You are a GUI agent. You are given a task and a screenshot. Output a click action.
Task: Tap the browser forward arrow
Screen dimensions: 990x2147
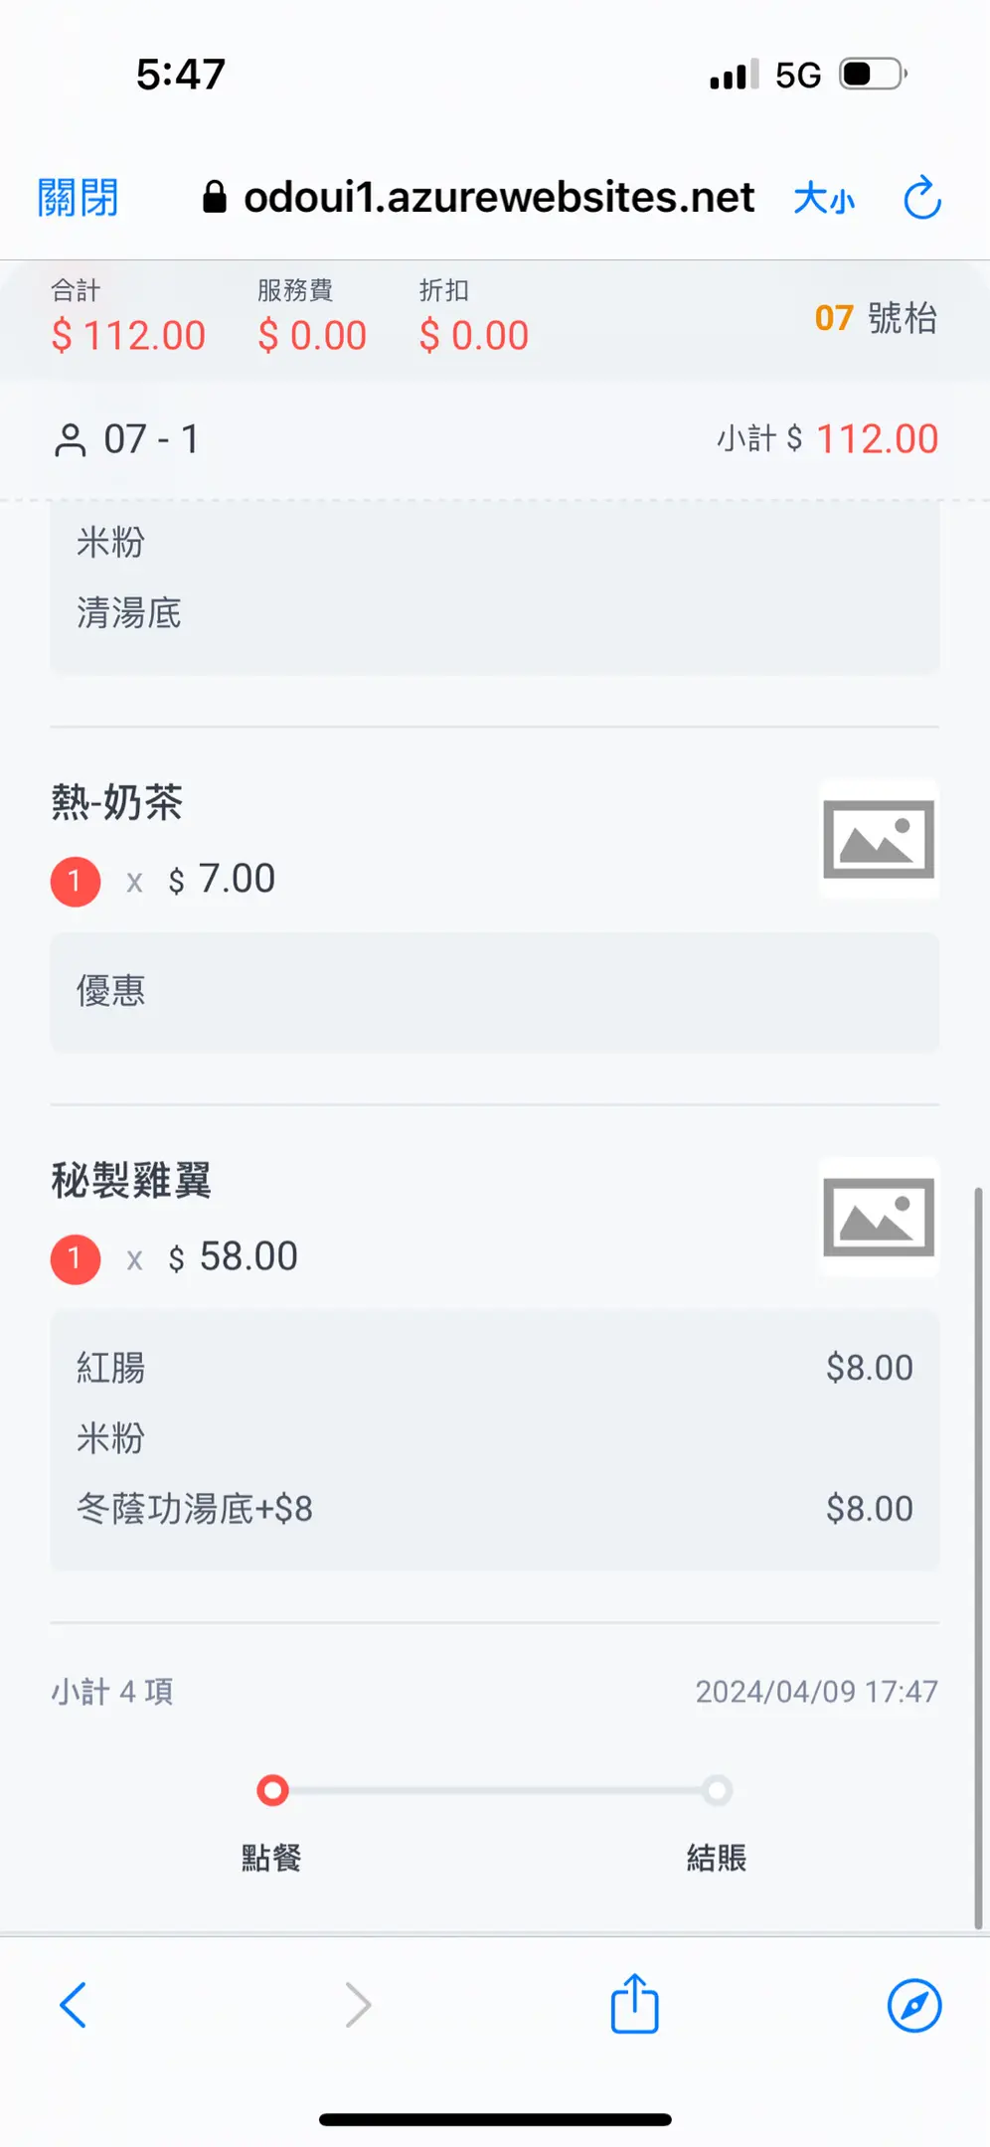[358, 2004]
